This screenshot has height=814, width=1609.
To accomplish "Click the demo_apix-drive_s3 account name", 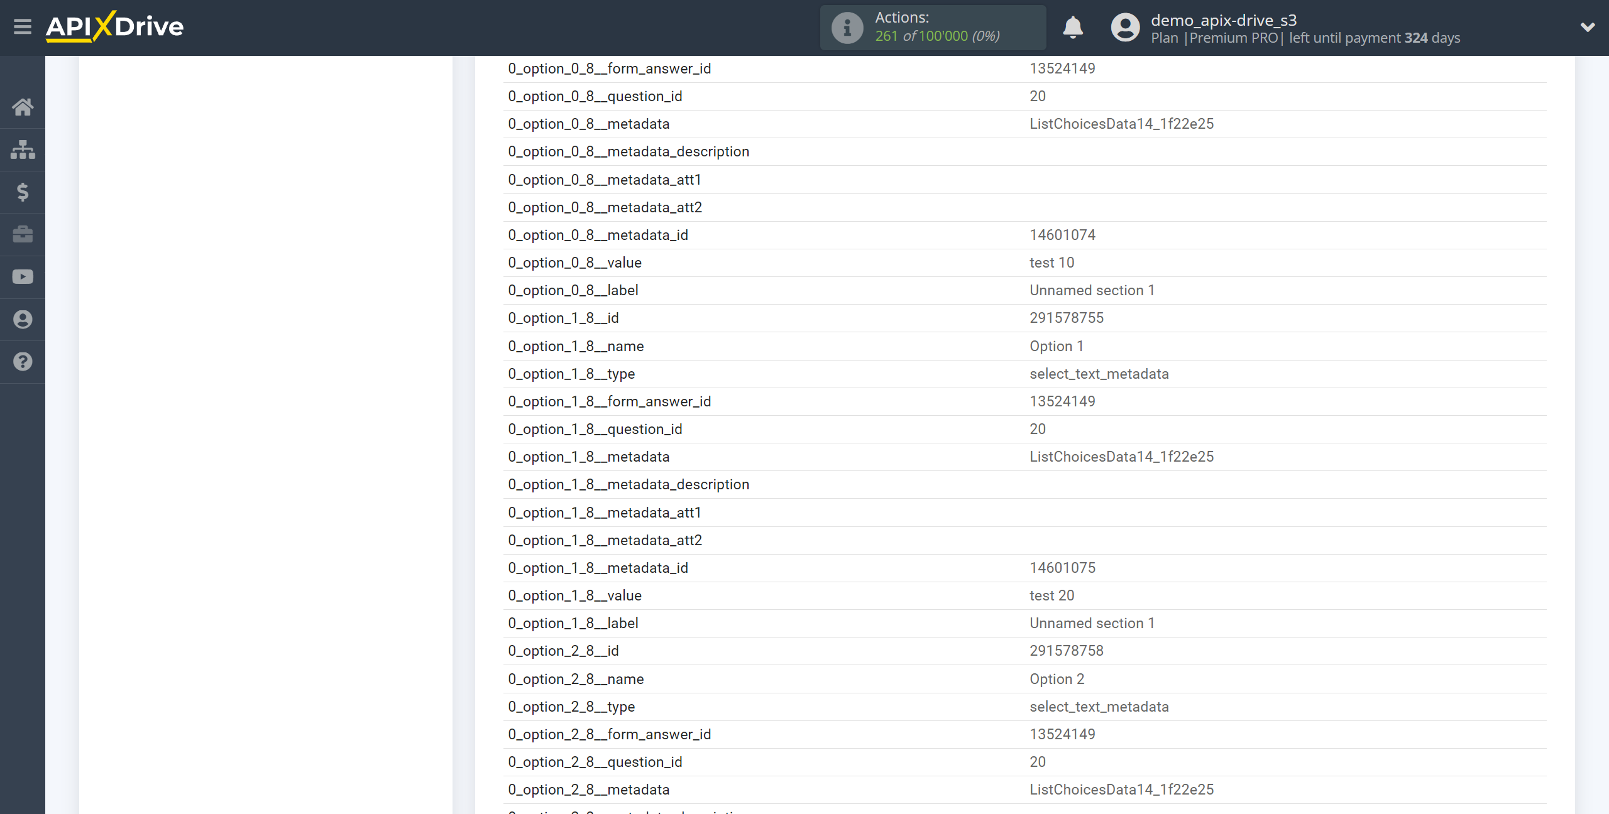I will pos(1224,20).
